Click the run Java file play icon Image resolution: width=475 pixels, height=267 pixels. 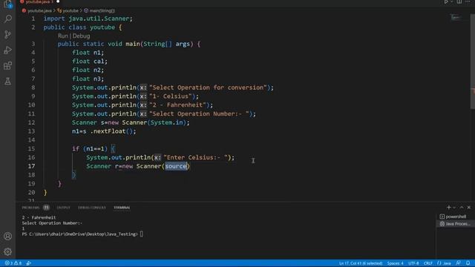(x=446, y=1)
